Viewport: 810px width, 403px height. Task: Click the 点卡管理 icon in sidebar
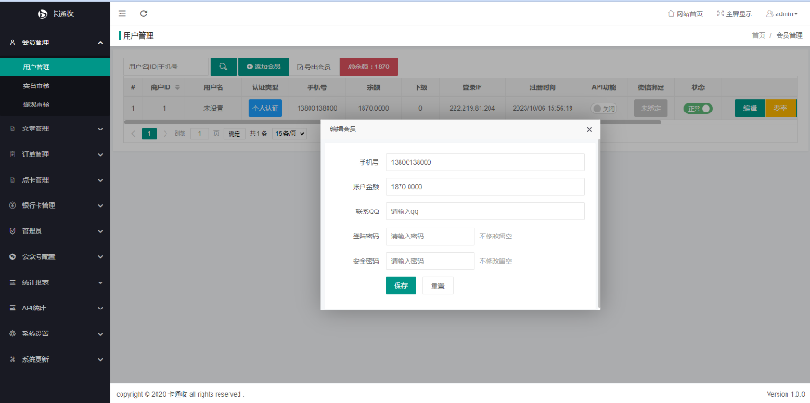click(13, 180)
